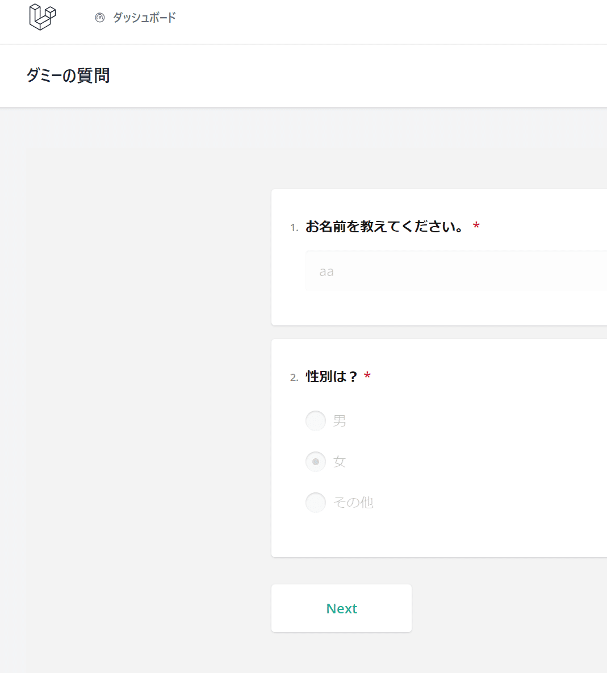Click the question text 性別は？
Image resolution: width=607 pixels, height=673 pixels.
click(x=332, y=377)
